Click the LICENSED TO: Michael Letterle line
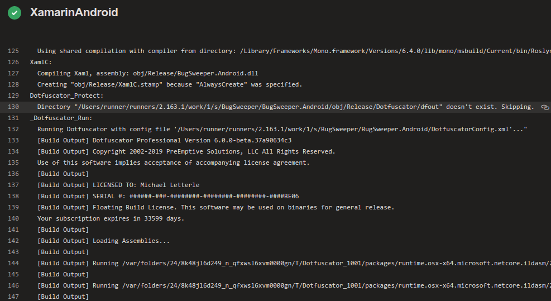Screen dimensions: 551x301 118,185
